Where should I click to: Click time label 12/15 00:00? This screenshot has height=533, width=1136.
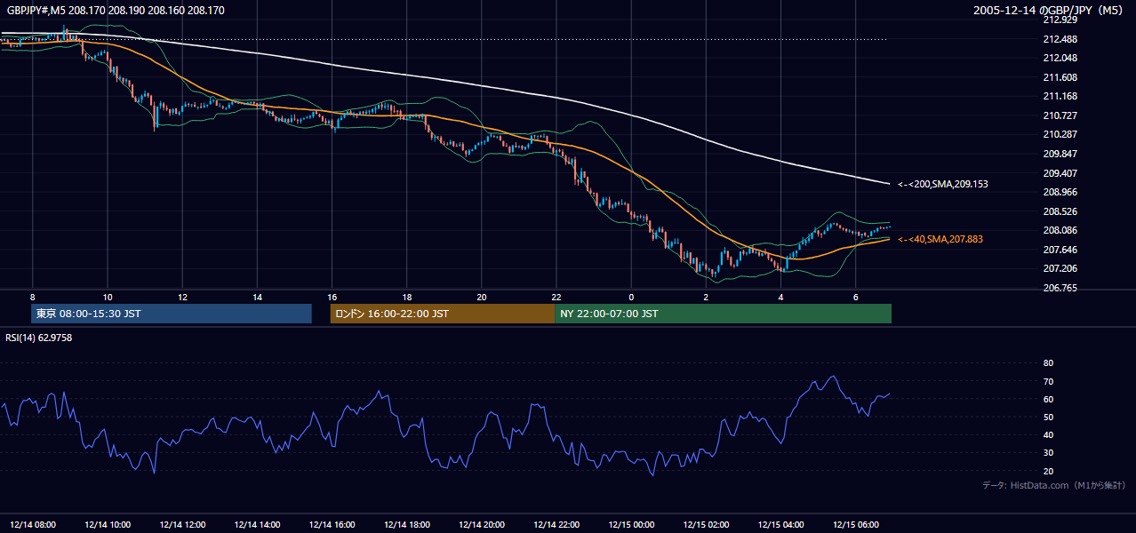[x=631, y=525]
